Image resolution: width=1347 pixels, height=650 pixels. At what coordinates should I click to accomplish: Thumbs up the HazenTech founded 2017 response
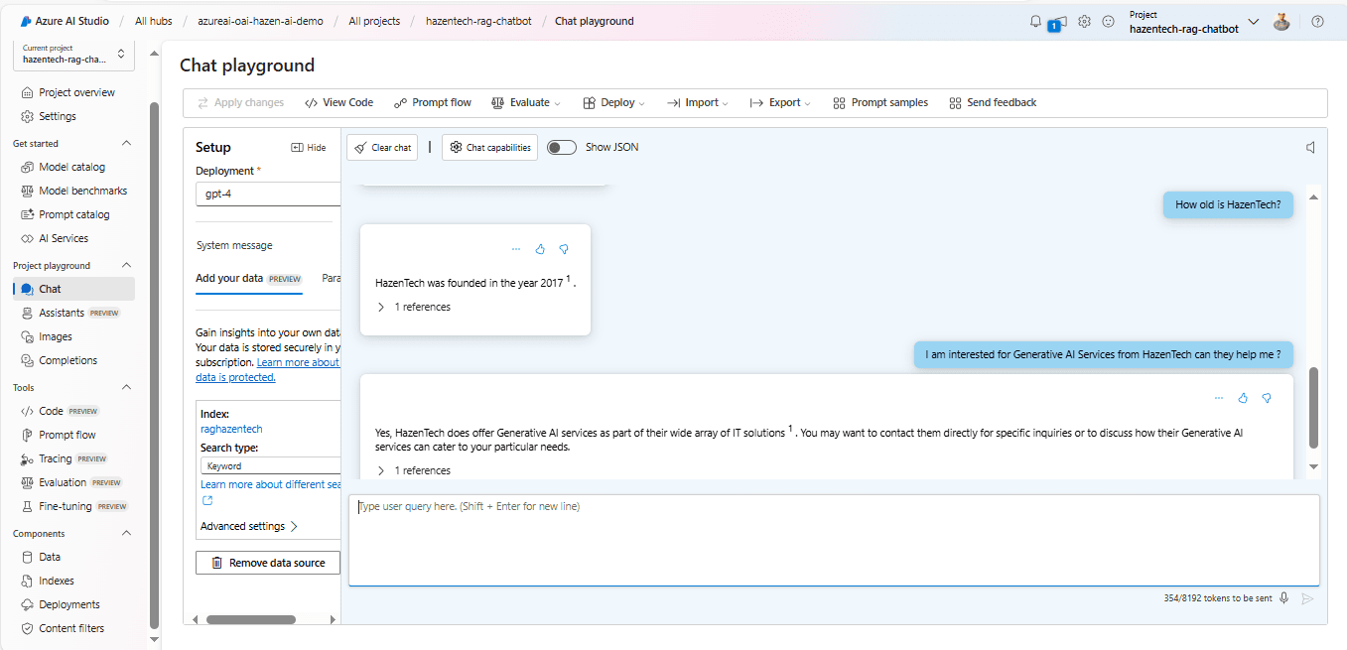[540, 249]
